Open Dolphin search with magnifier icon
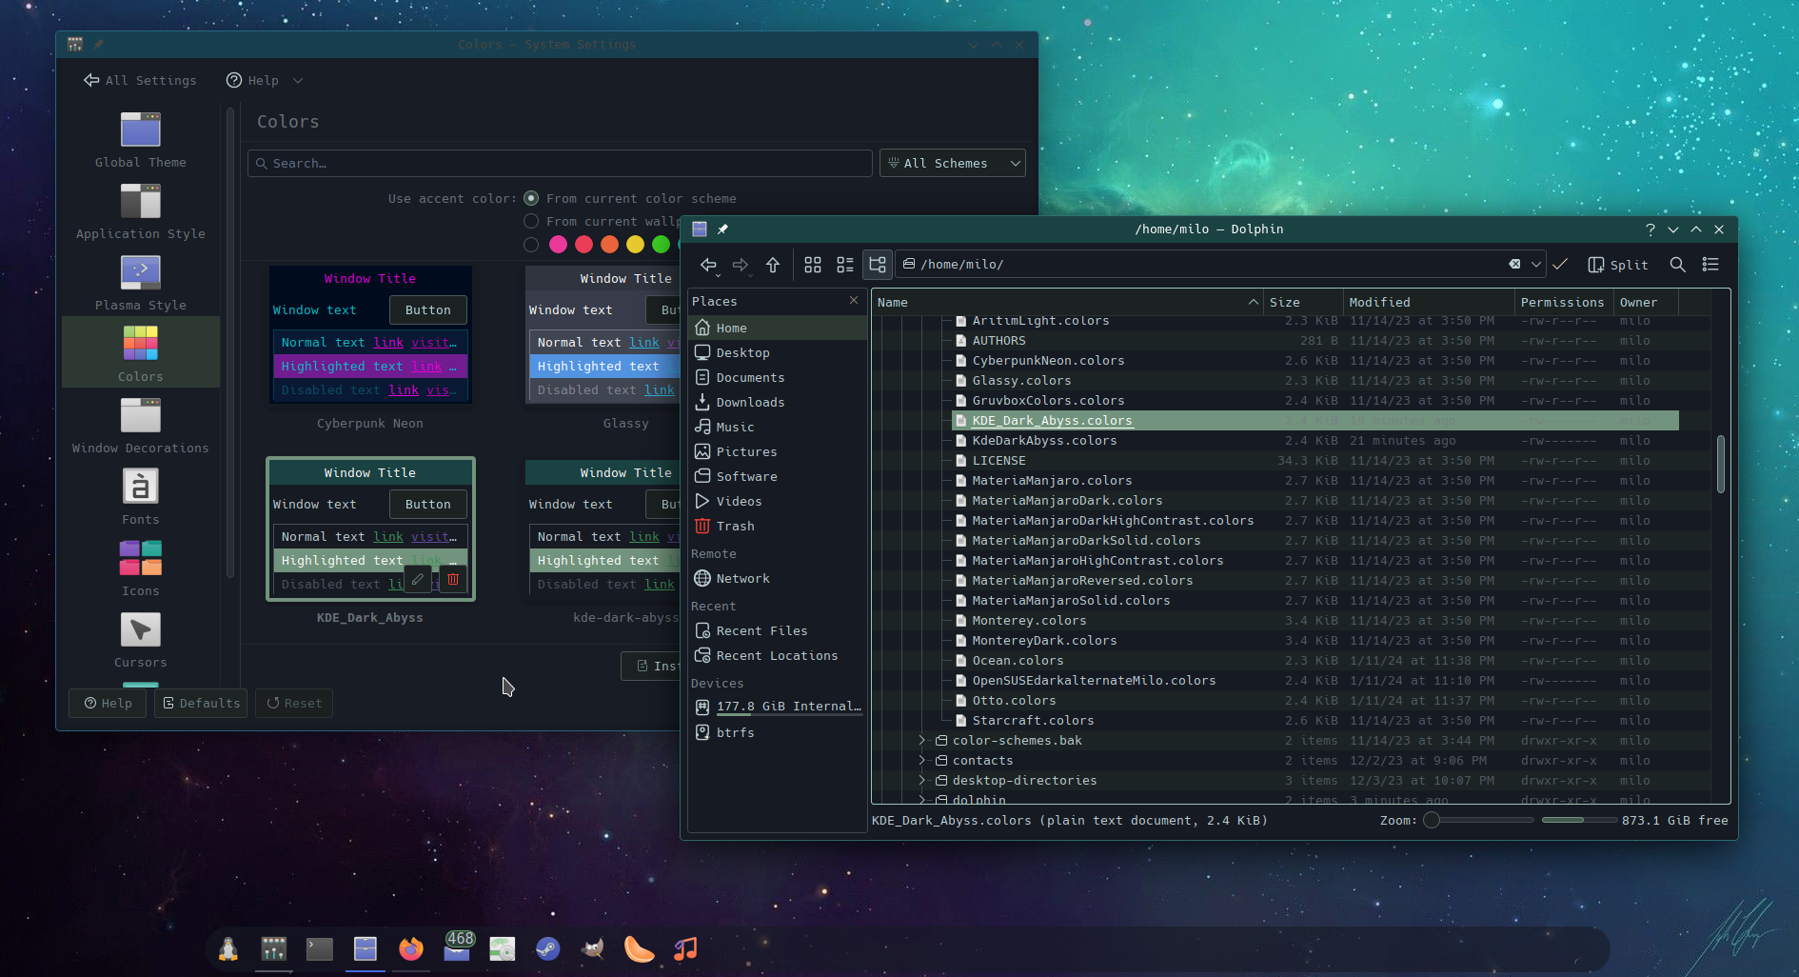Screen dimensions: 1799x977 click(1678, 265)
